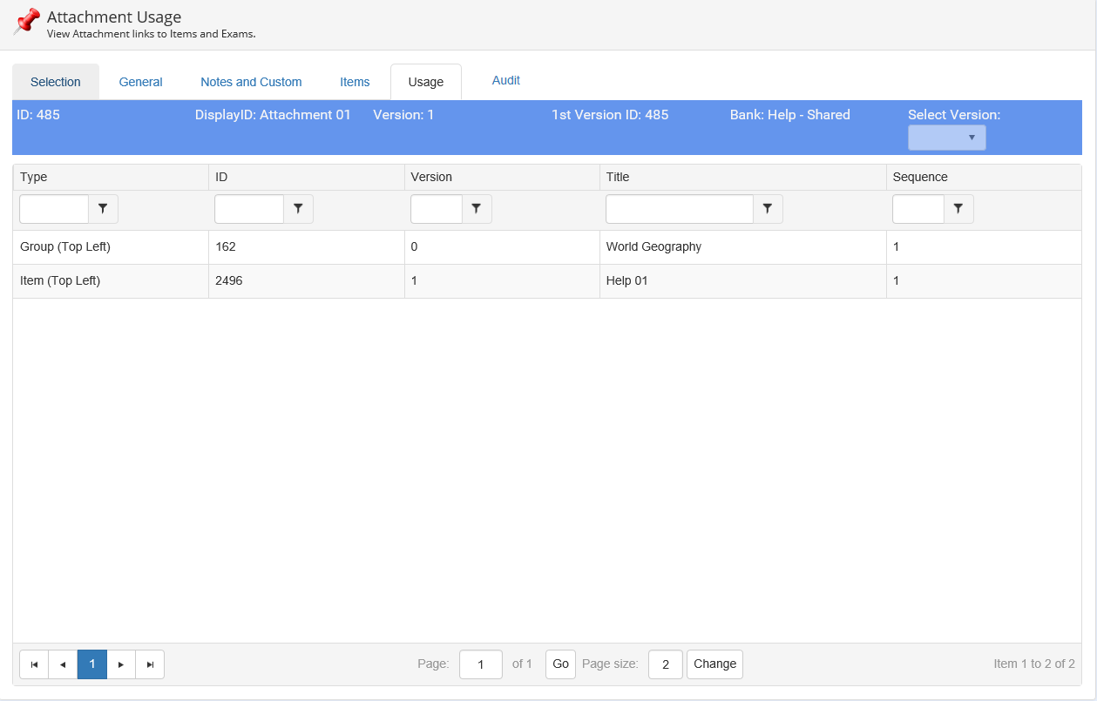Click the Change page size button
This screenshot has width=1097, height=701.
[x=714, y=664]
